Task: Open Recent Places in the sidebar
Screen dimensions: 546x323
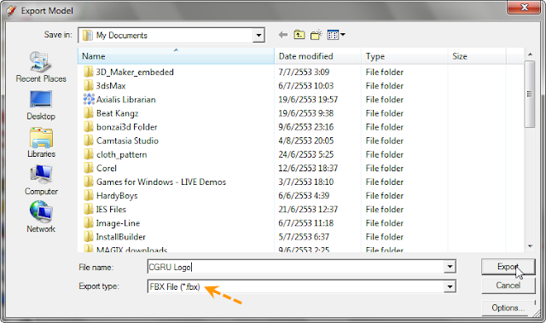Action: tap(41, 66)
